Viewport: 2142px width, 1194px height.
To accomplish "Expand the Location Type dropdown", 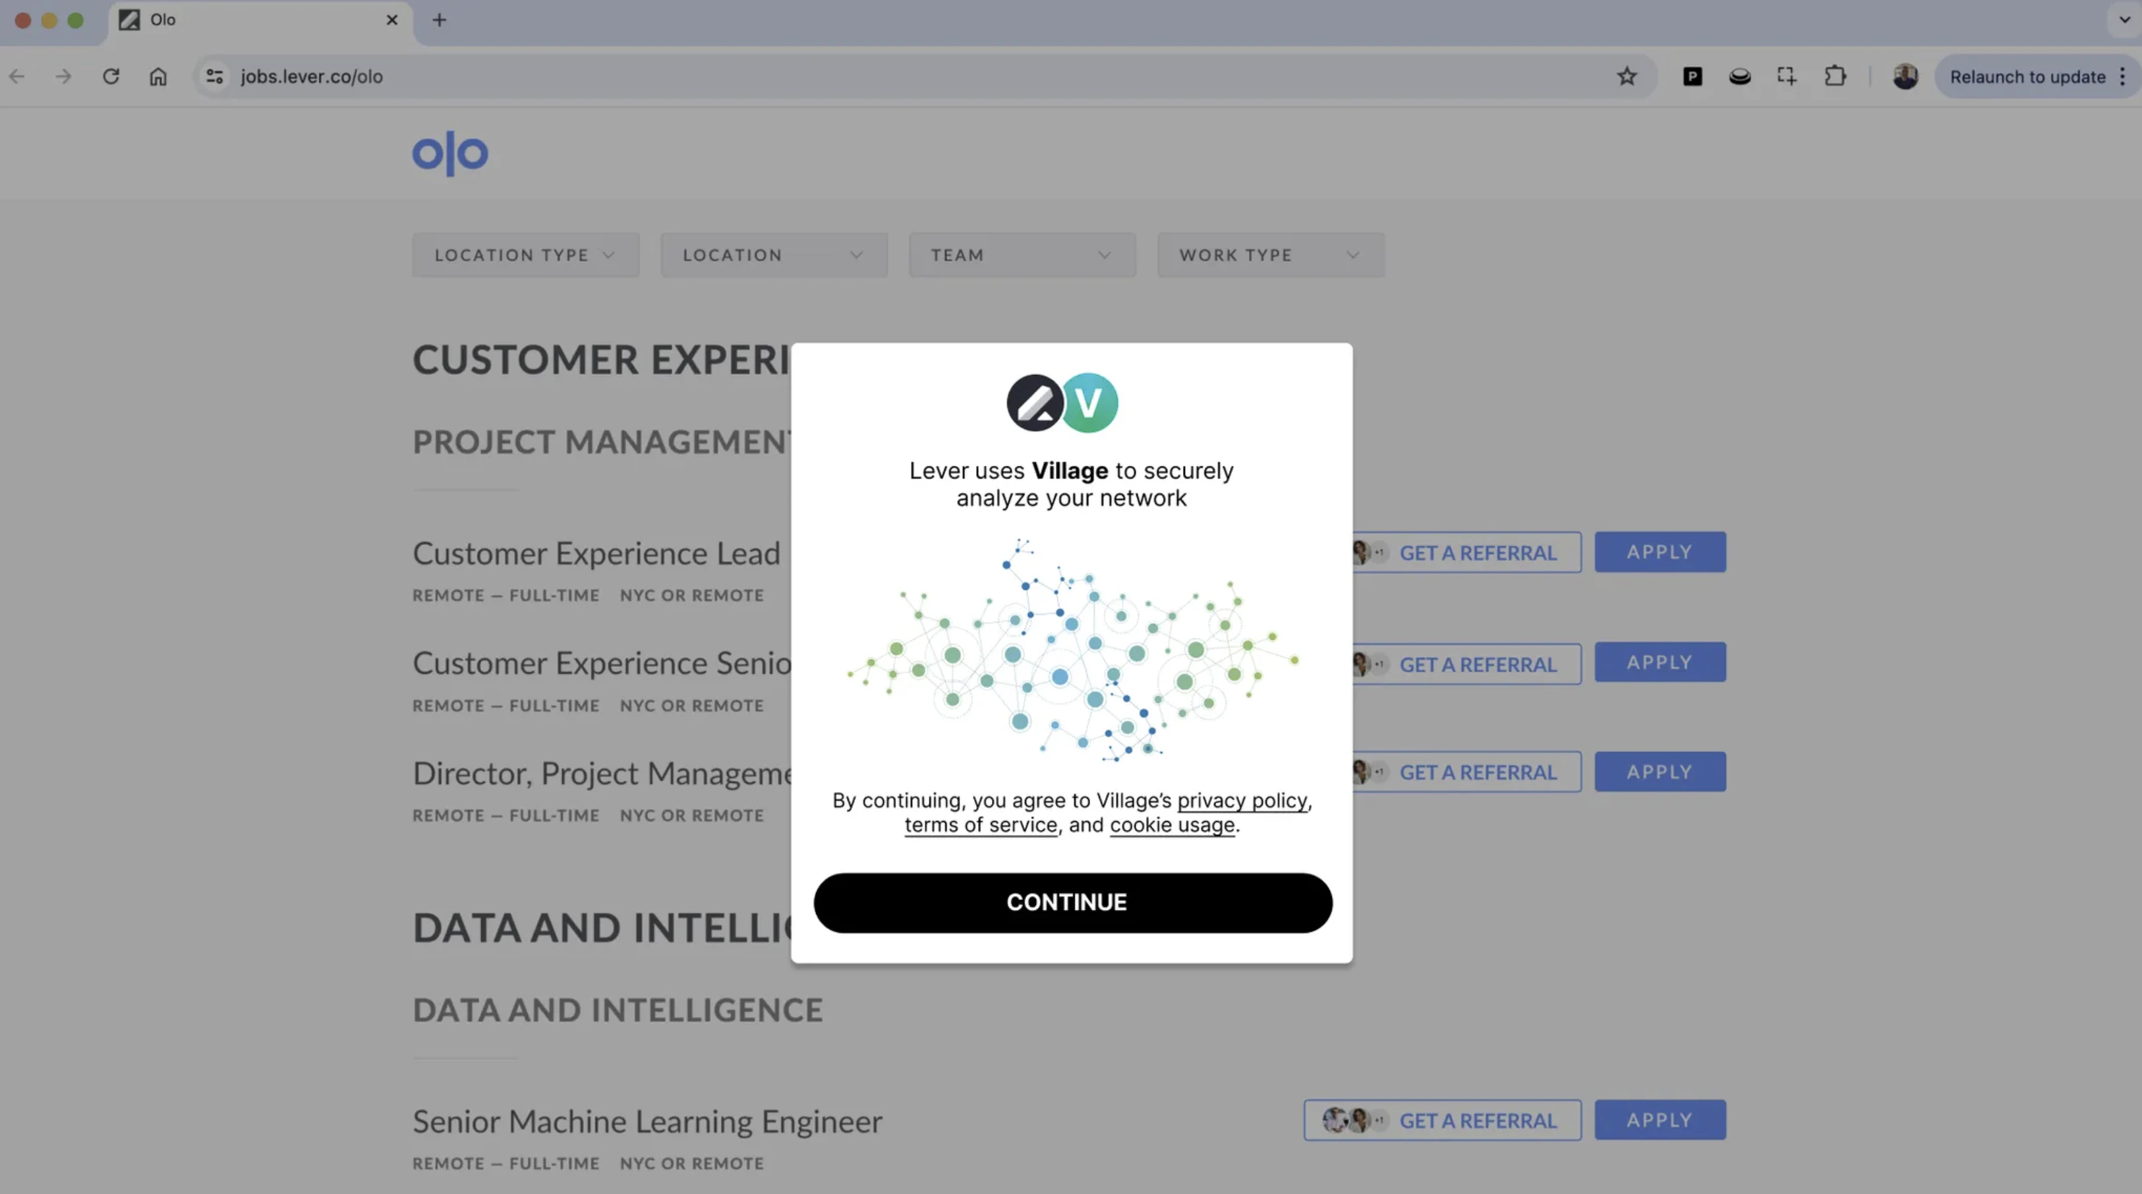I will tap(525, 255).
